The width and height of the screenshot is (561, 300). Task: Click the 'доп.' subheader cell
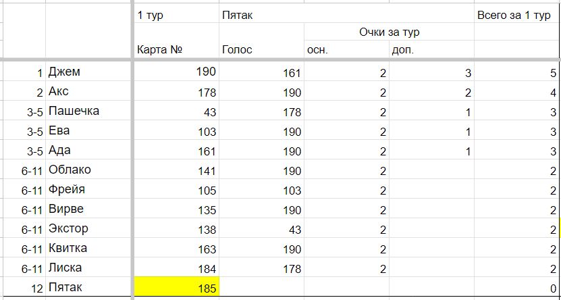[431, 49]
